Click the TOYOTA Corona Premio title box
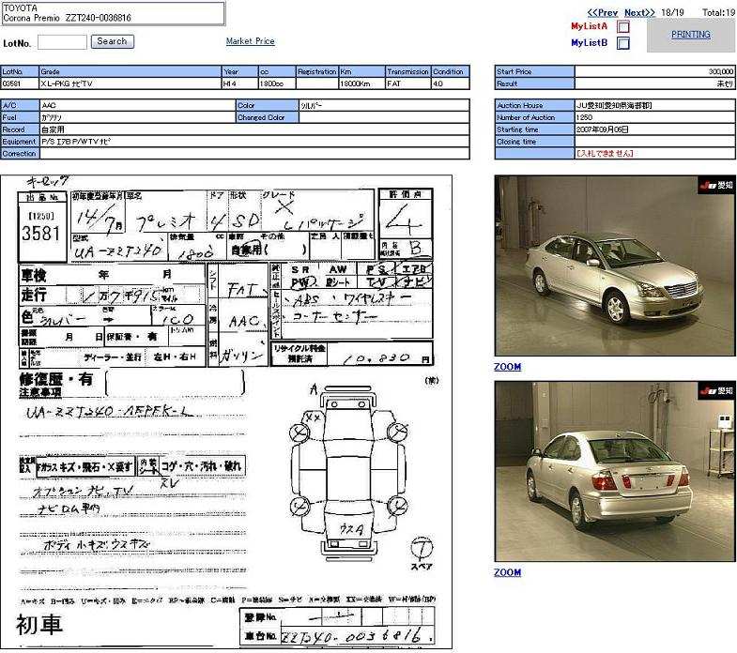The image size is (737, 653). click(x=113, y=13)
